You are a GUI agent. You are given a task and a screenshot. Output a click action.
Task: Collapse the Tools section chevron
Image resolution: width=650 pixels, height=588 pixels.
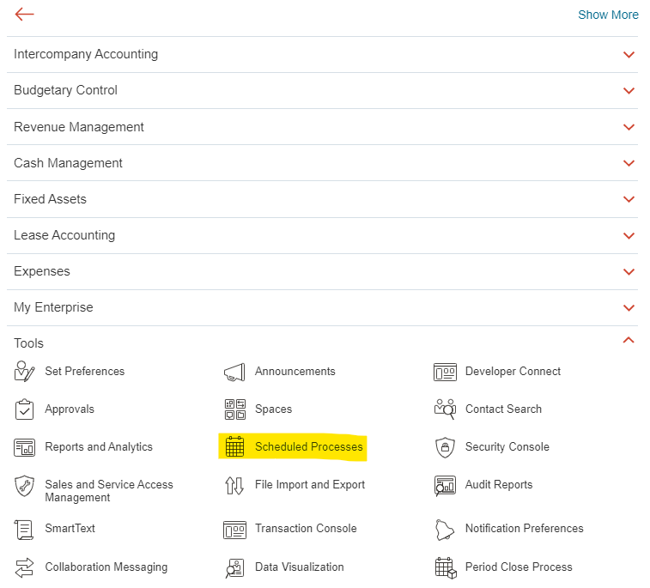629,341
